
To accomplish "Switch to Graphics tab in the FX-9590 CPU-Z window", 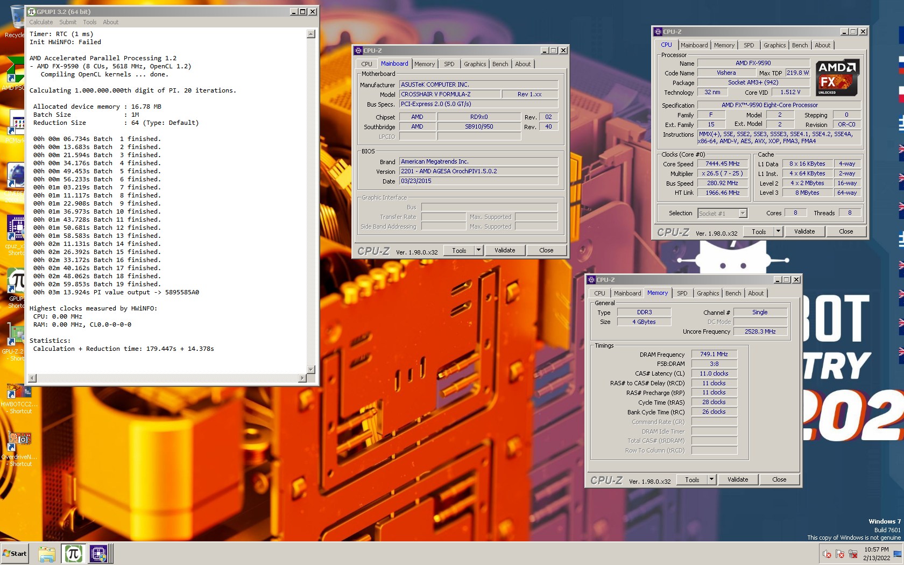I will (775, 45).
